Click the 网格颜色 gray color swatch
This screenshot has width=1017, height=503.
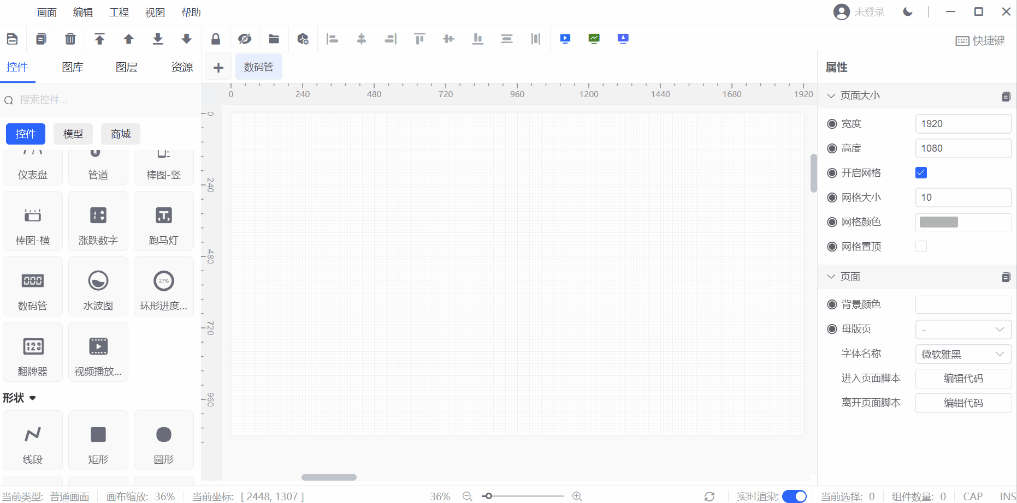point(938,222)
